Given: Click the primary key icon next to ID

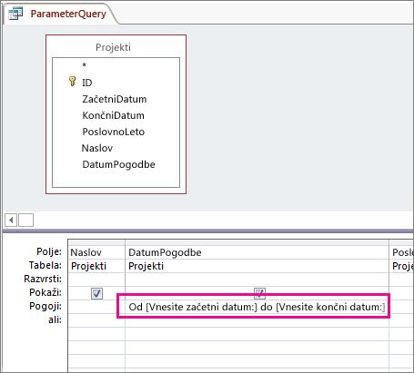Looking at the screenshot, I should click(x=72, y=82).
